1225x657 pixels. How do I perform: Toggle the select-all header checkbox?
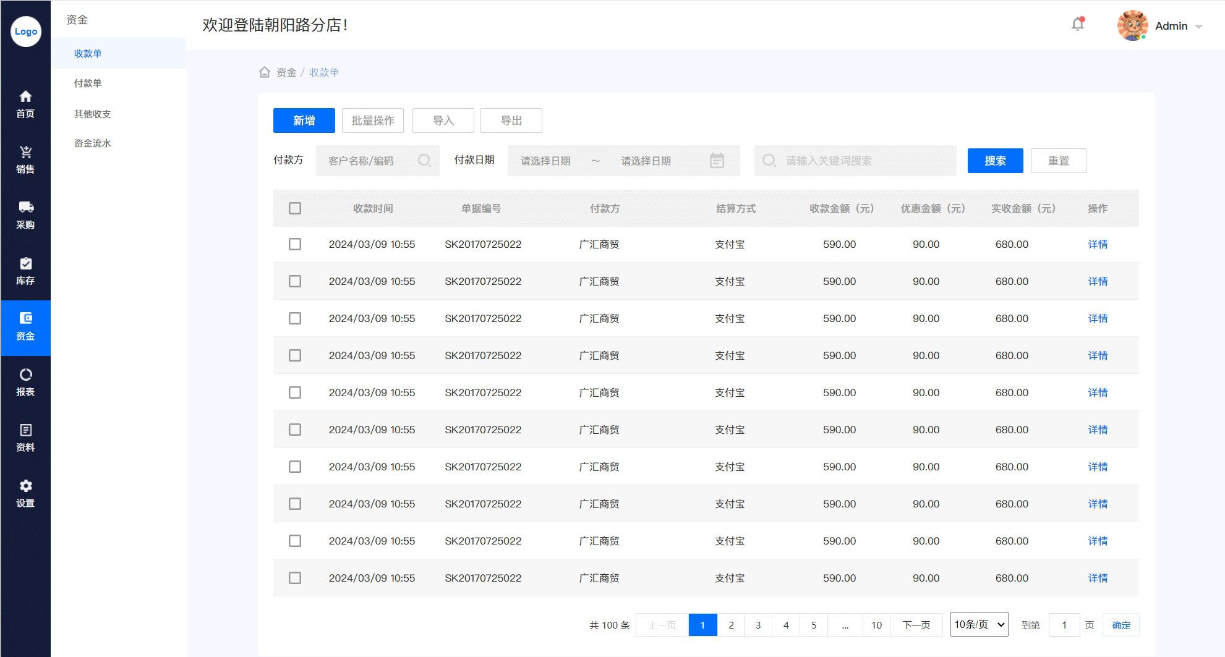[295, 208]
